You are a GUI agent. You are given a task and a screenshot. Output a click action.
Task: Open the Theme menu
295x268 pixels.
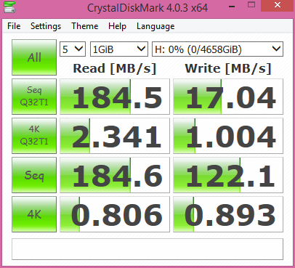coord(84,26)
